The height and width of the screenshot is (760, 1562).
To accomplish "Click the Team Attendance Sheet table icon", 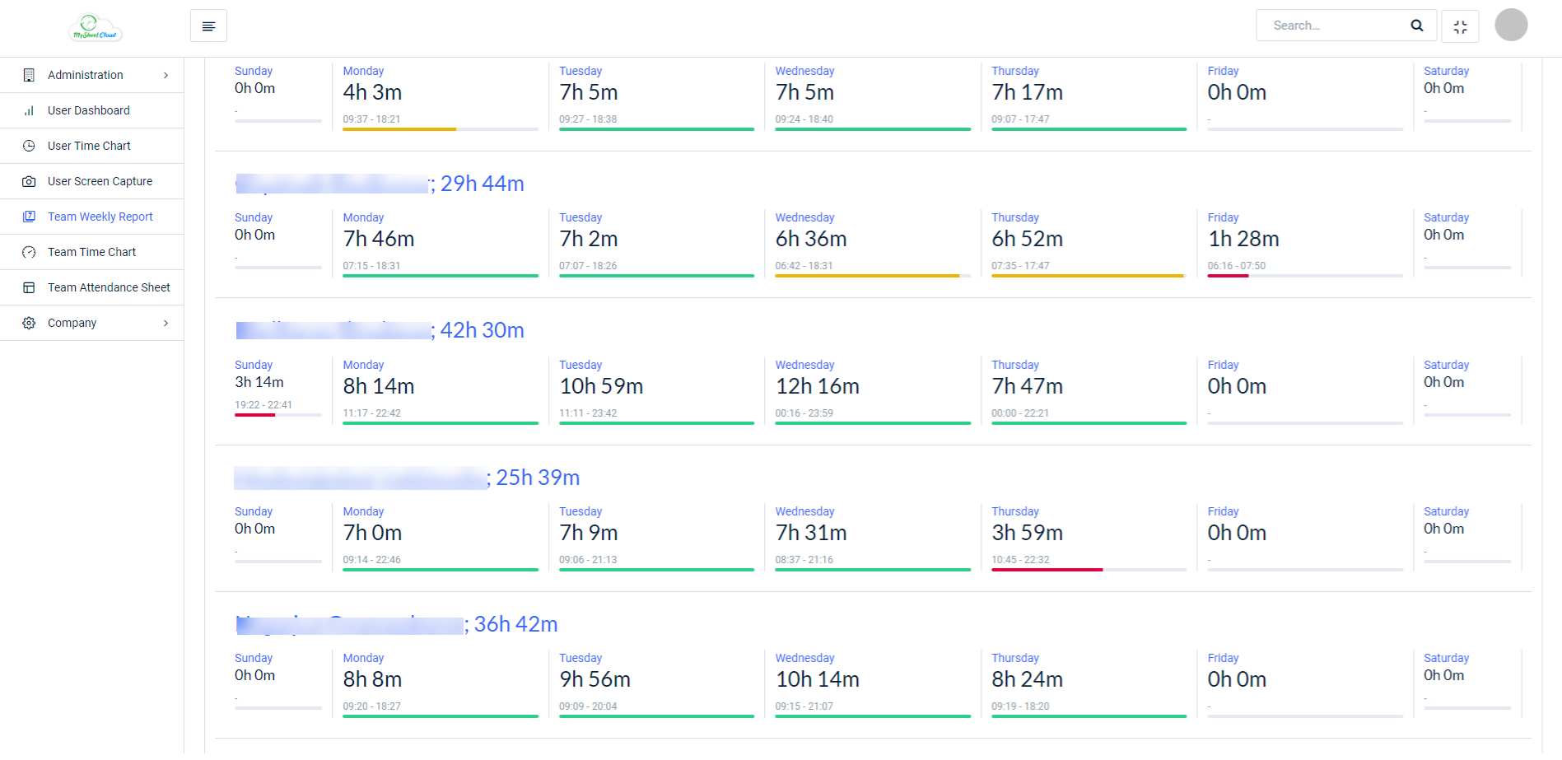I will [x=29, y=287].
